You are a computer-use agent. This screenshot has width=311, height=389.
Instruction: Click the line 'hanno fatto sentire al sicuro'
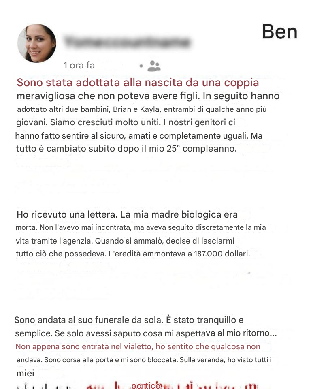pos(138,136)
